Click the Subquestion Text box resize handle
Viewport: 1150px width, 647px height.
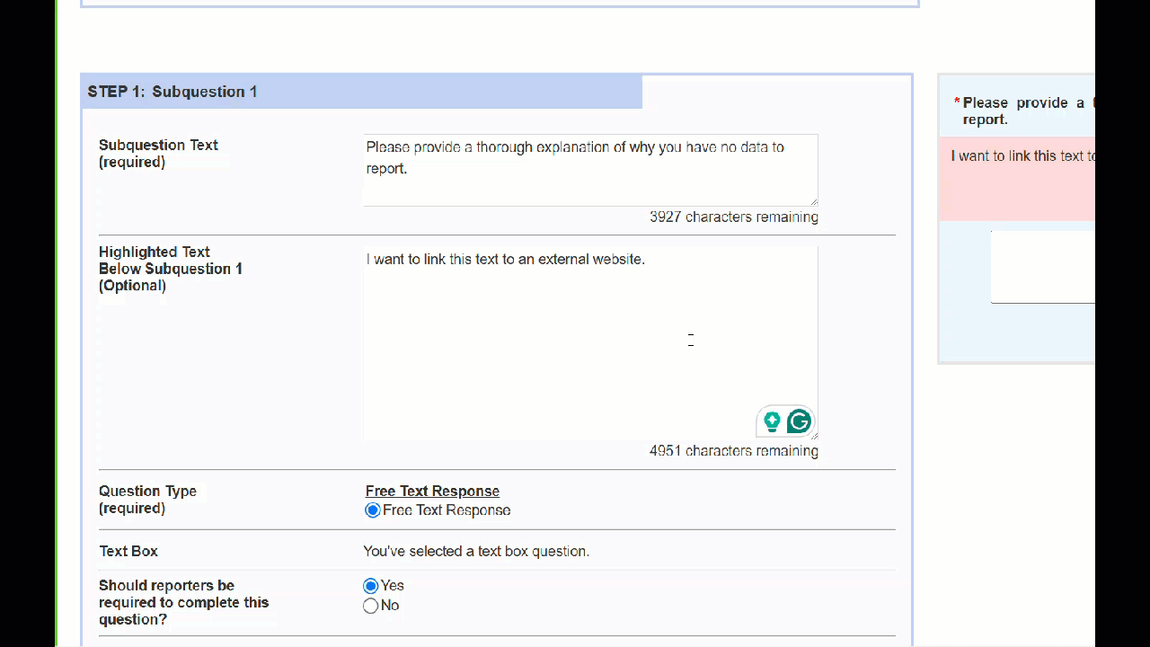(813, 201)
